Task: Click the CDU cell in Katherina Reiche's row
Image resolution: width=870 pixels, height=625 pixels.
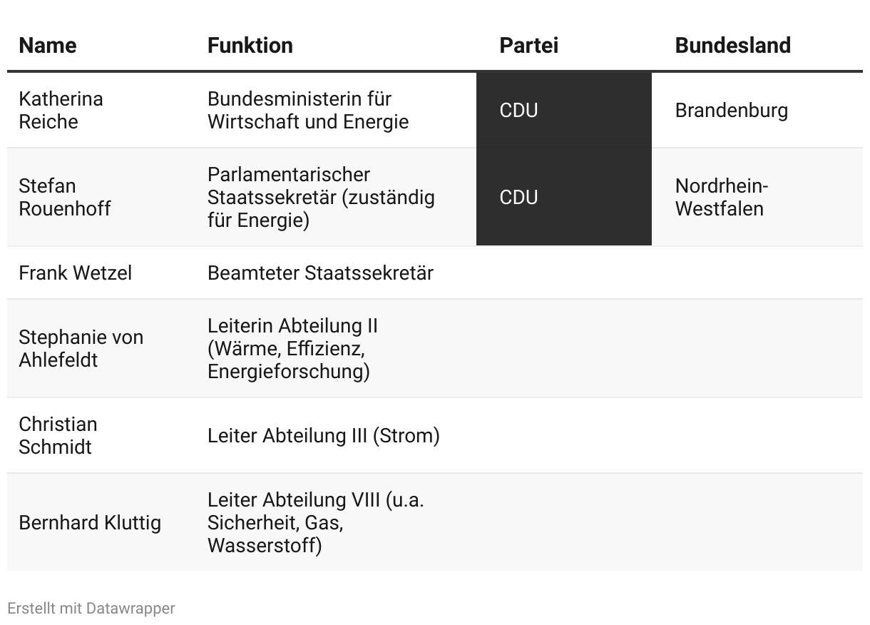Action: (x=564, y=110)
